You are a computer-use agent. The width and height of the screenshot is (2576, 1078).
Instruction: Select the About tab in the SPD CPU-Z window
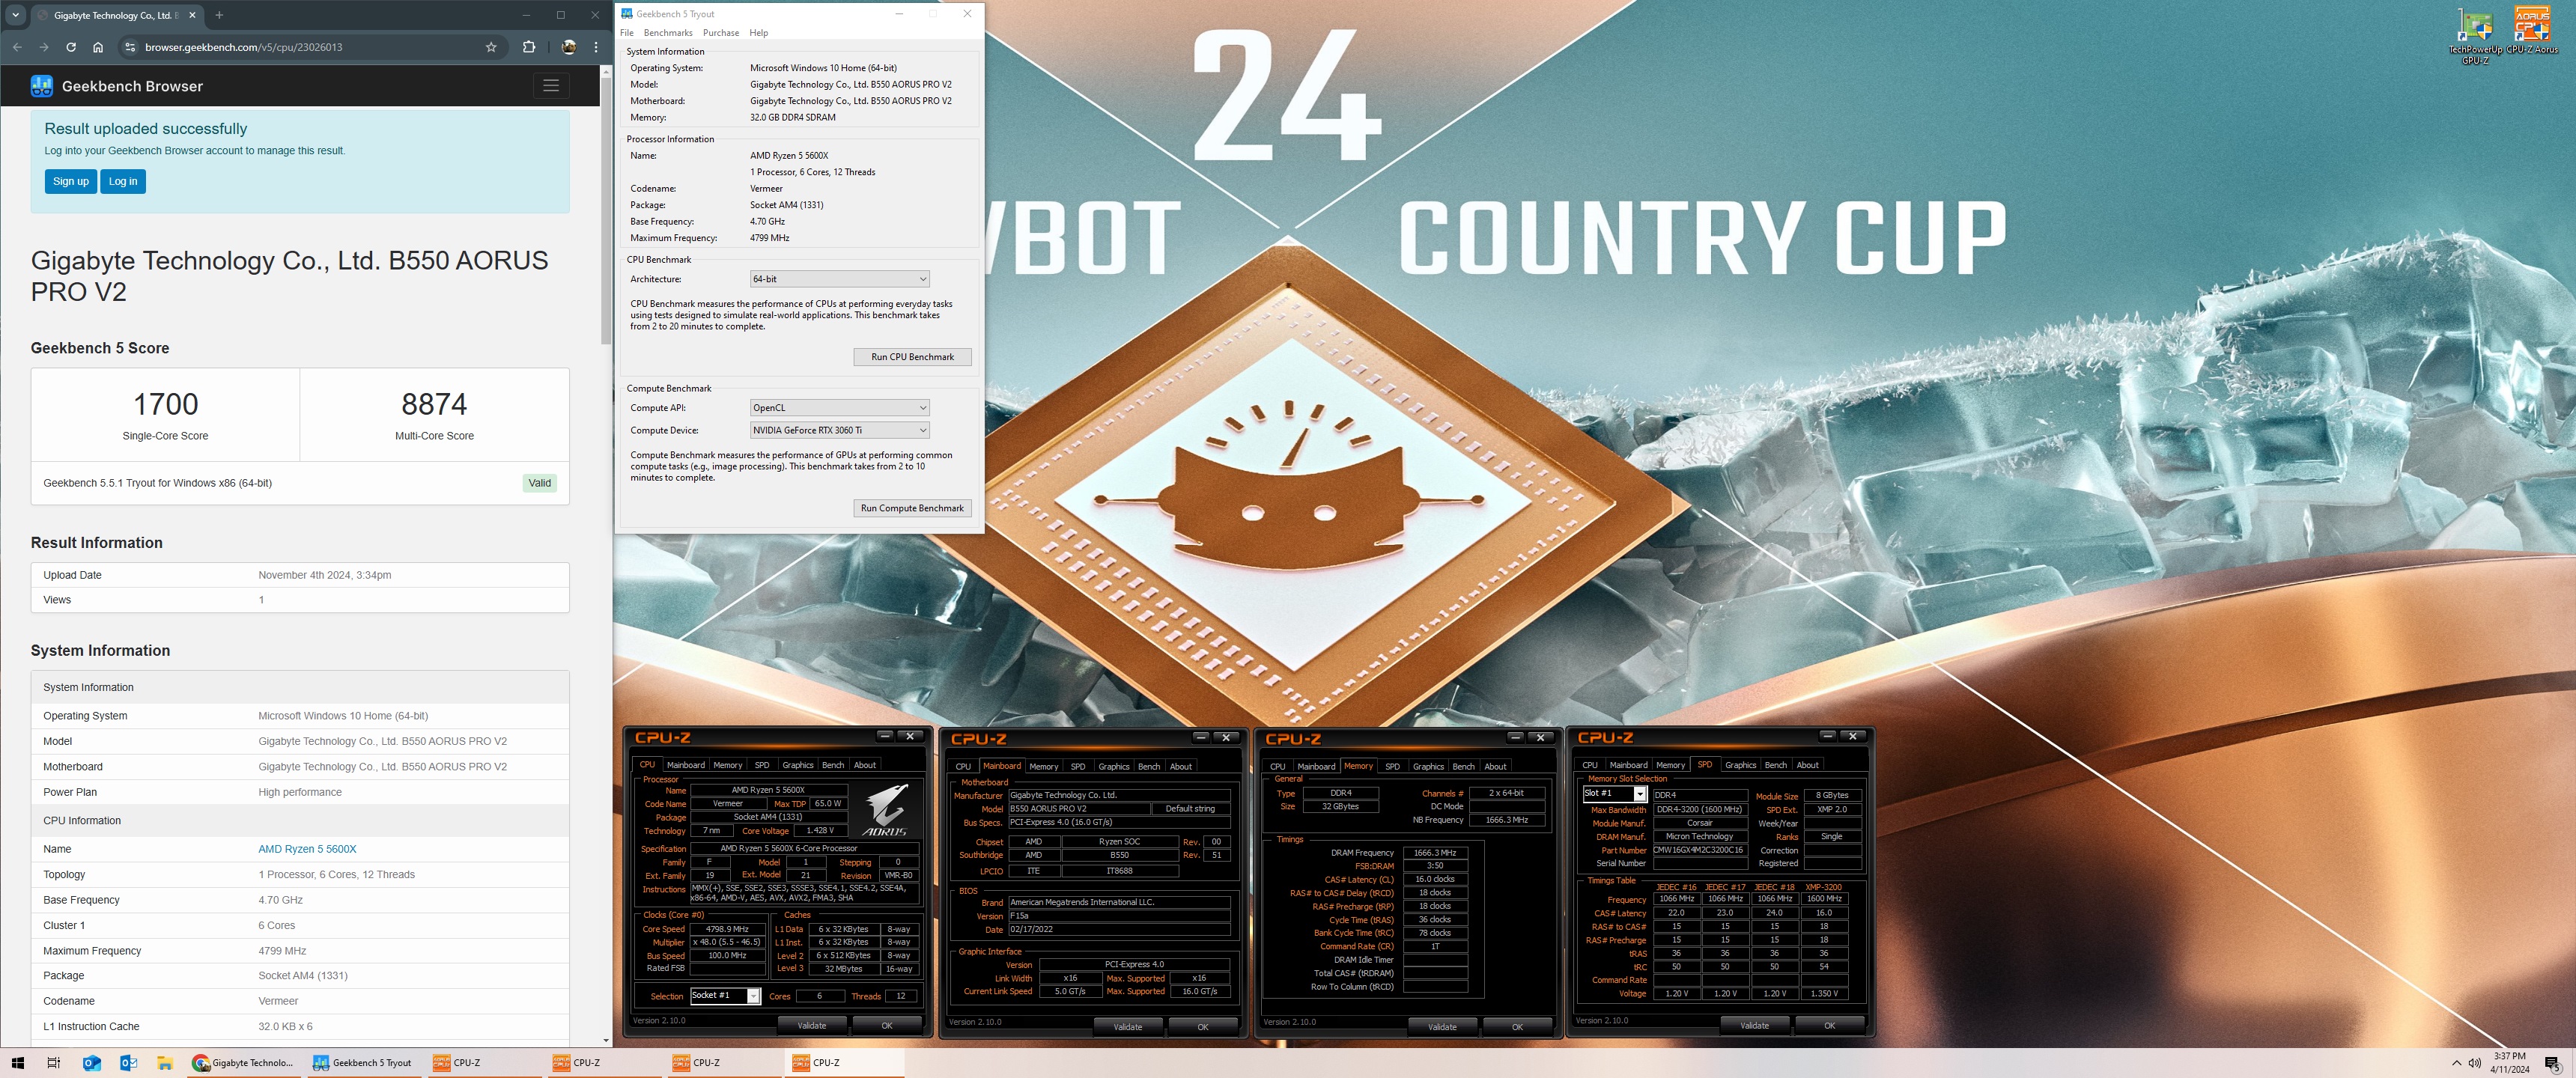pyautogui.click(x=1807, y=766)
